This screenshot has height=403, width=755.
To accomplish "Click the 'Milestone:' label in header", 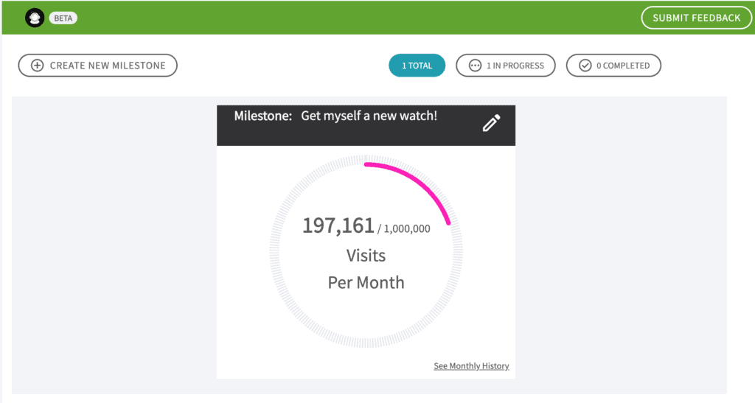I will pyautogui.click(x=263, y=116).
